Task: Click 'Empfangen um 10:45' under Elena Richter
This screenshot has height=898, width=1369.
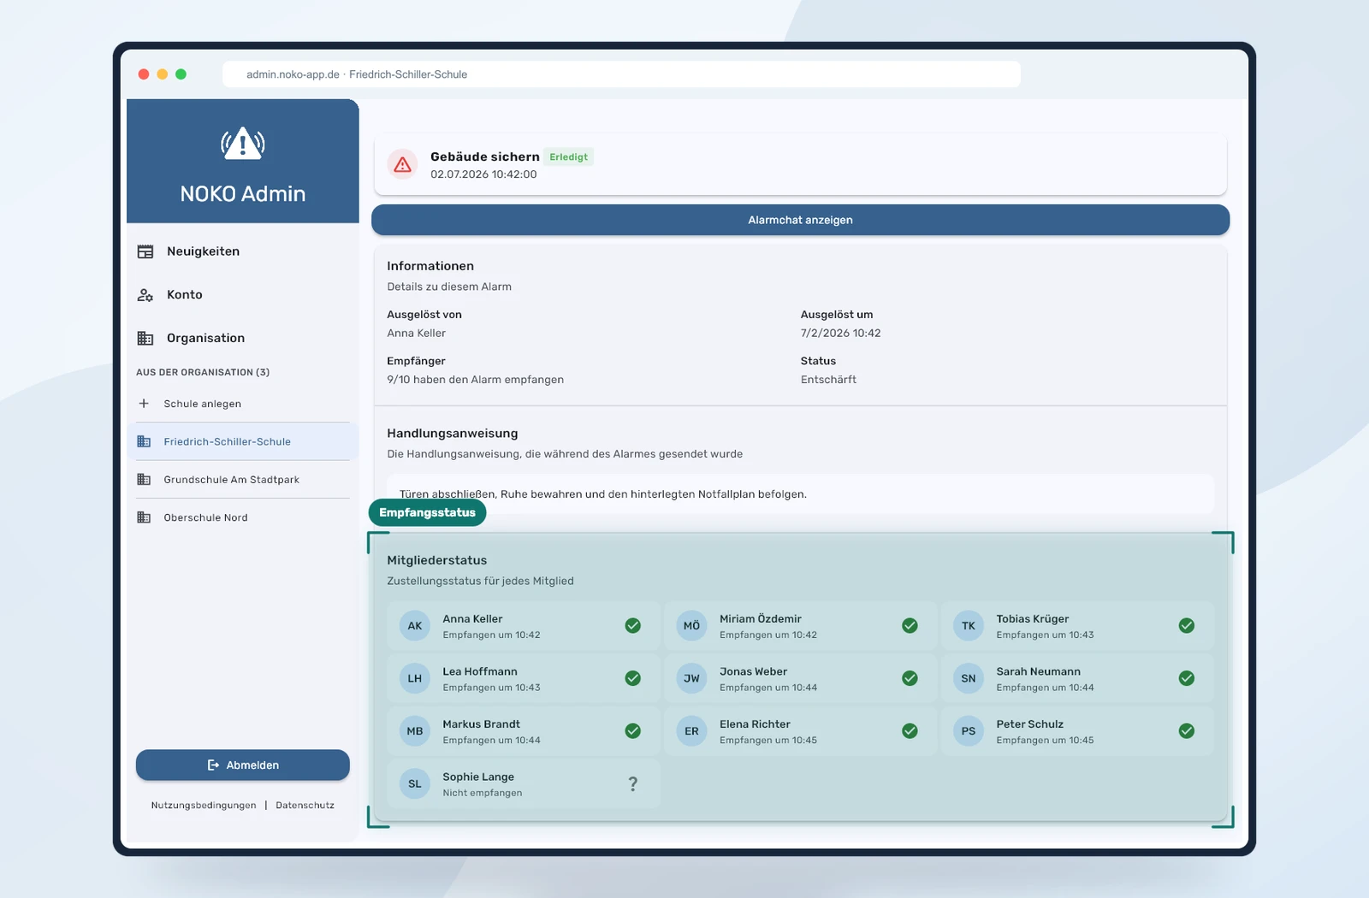Action: tap(768, 741)
